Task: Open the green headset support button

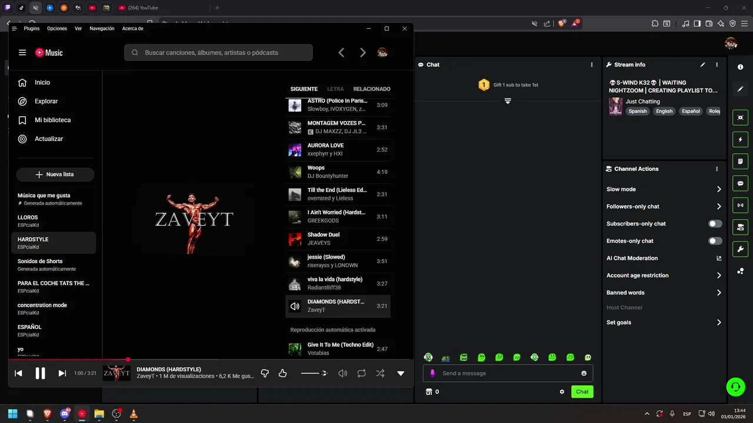Action: tap(735, 387)
